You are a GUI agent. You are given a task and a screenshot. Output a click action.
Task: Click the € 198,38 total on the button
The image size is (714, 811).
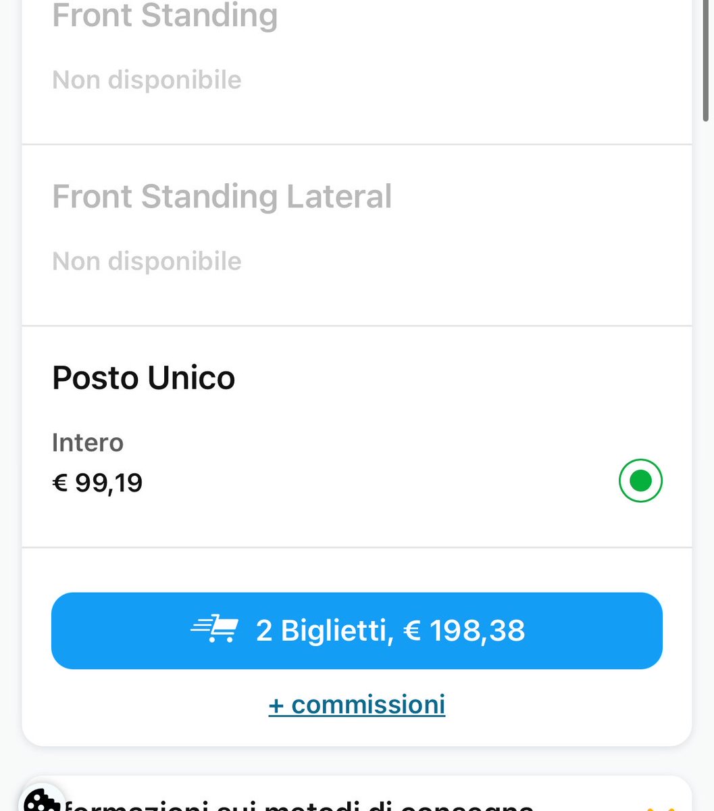(x=464, y=631)
